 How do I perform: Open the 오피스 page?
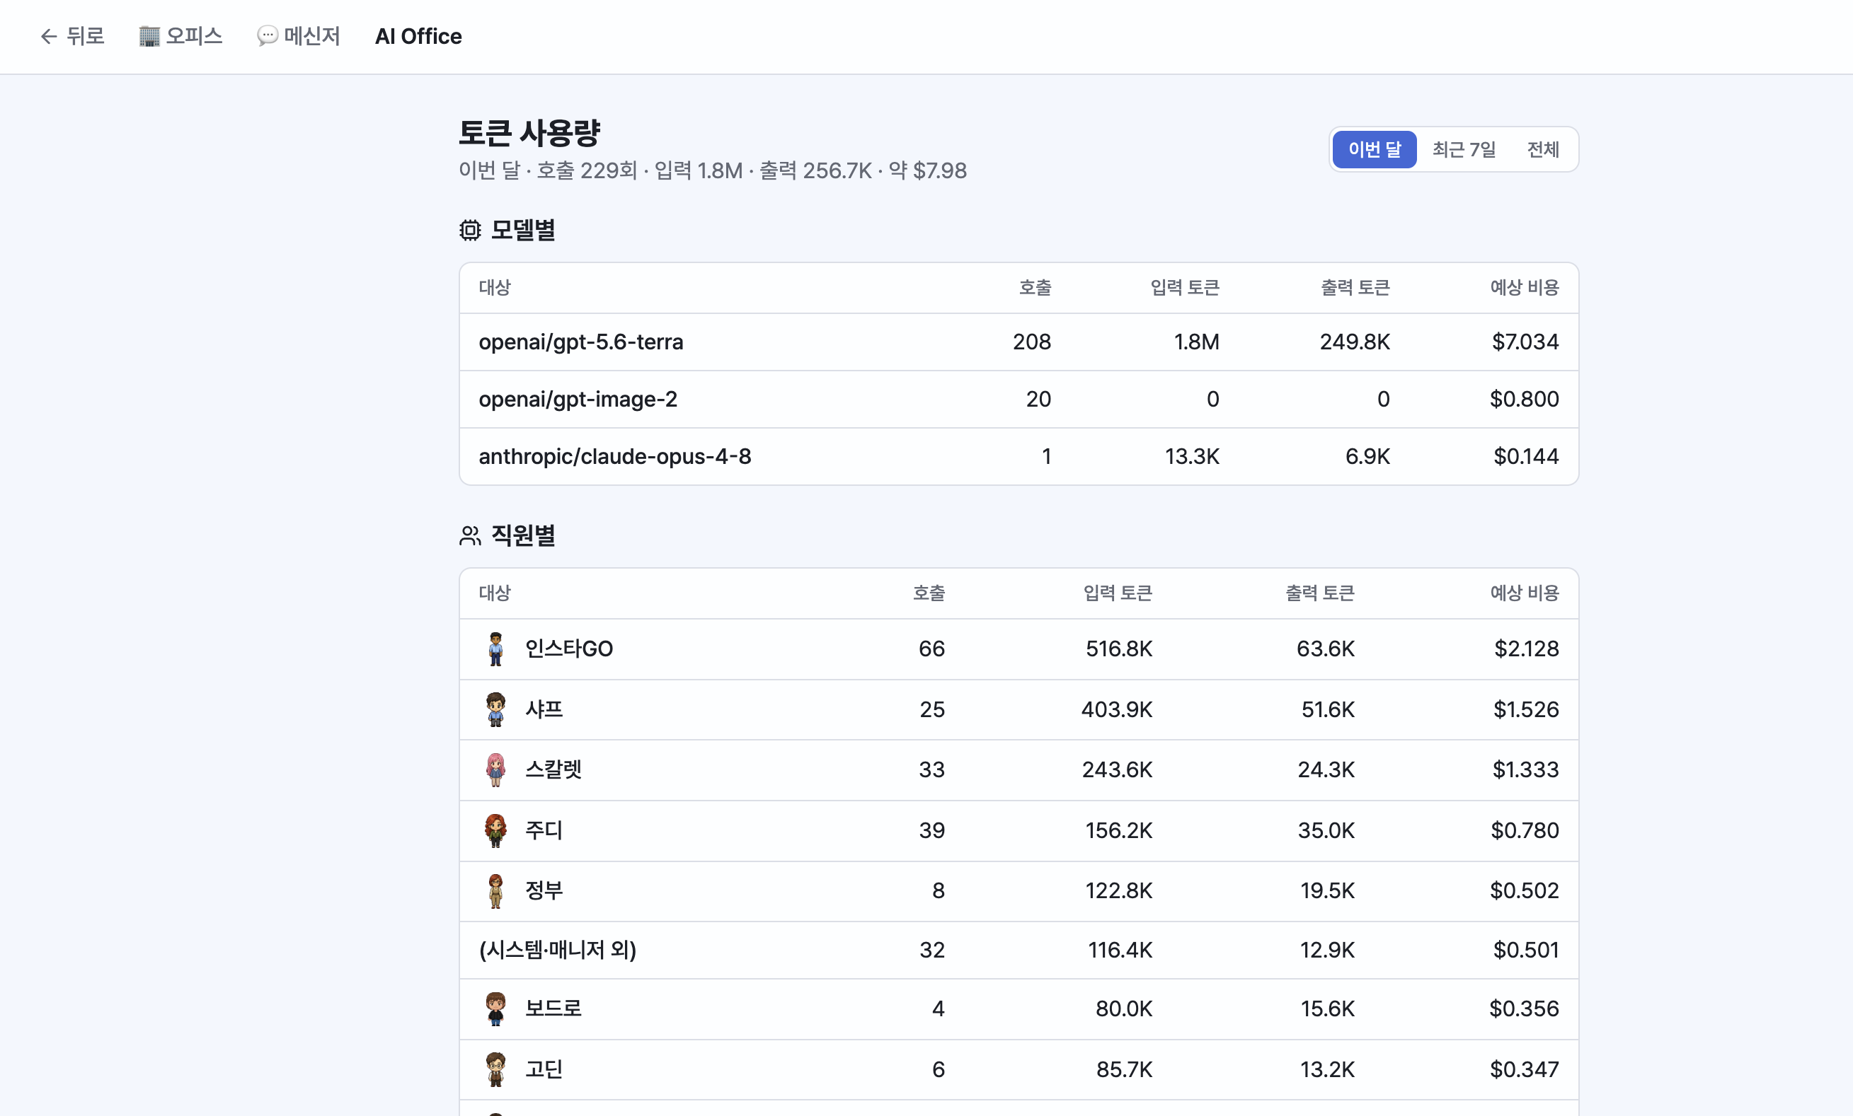click(180, 36)
